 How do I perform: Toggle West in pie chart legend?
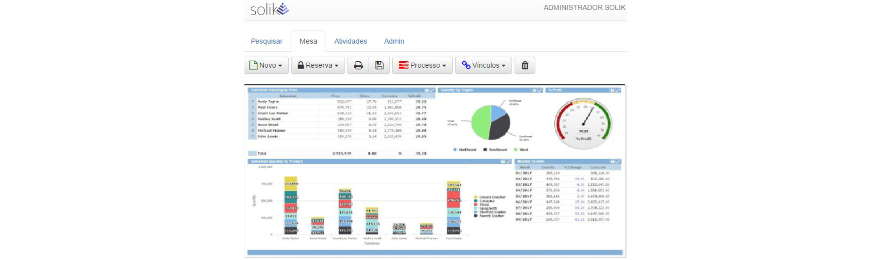click(521, 150)
